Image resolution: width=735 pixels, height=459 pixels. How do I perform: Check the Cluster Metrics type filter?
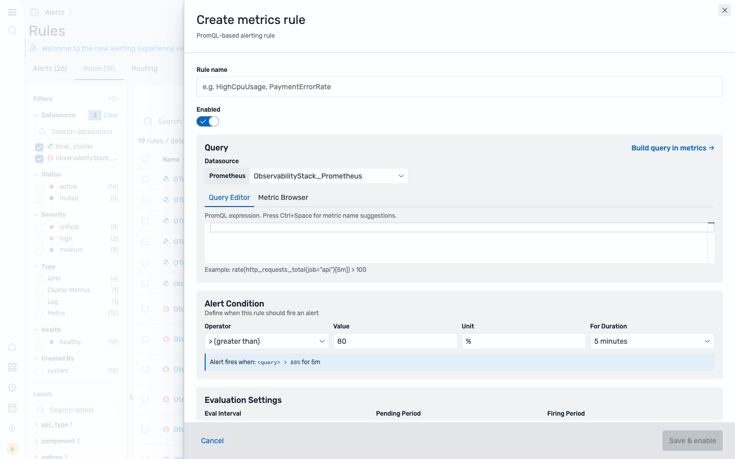pyautogui.click(x=39, y=291)
